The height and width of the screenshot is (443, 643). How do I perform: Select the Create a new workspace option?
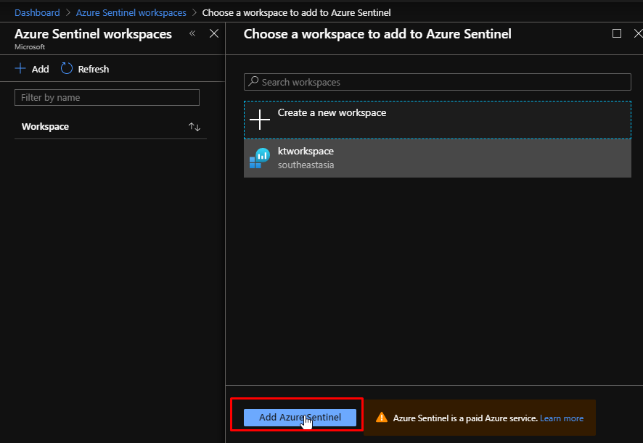(x=332, y=113)
